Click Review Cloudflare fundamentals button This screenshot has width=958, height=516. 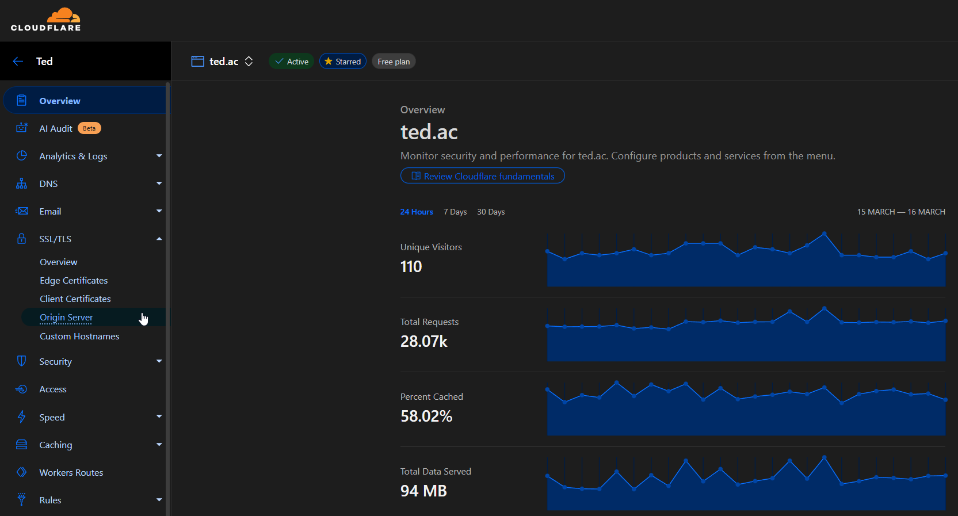tap(482, 176)
